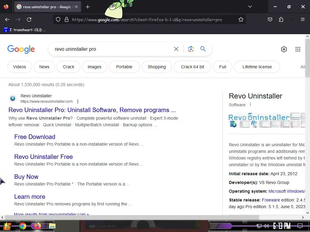Open the Firefox hamburger menu
Screen dimensions: 310x232
point(302,19)
